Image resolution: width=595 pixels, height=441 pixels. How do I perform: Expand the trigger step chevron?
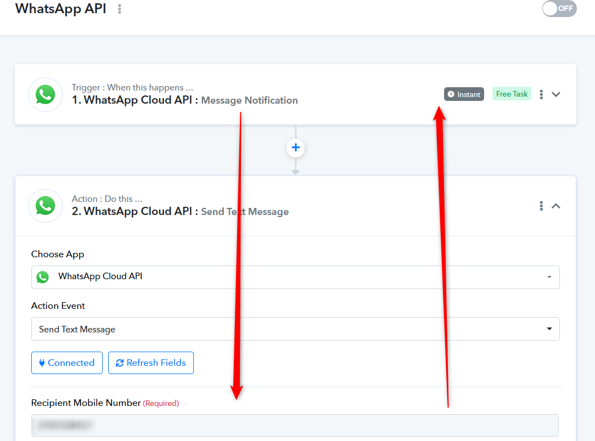556,94
